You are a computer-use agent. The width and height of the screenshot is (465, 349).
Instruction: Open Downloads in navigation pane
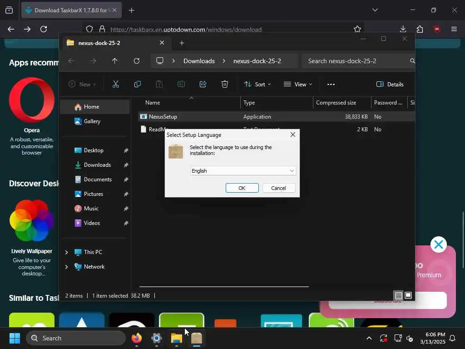[x=95, y=165]
